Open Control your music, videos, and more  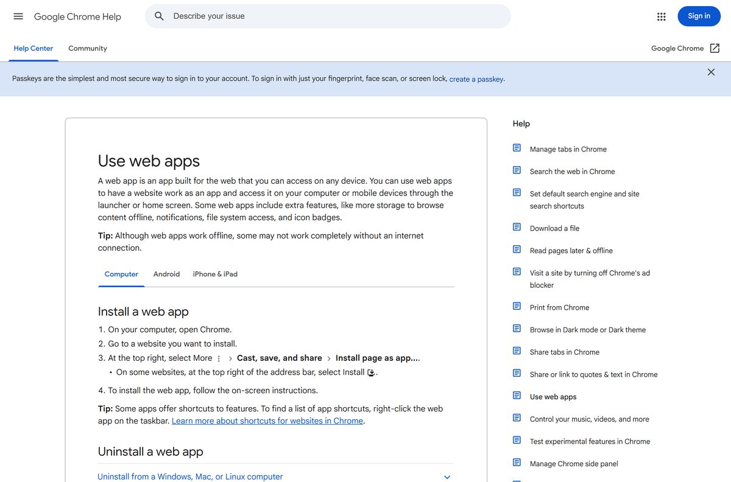pyautogui.click(x=590, y=419)
